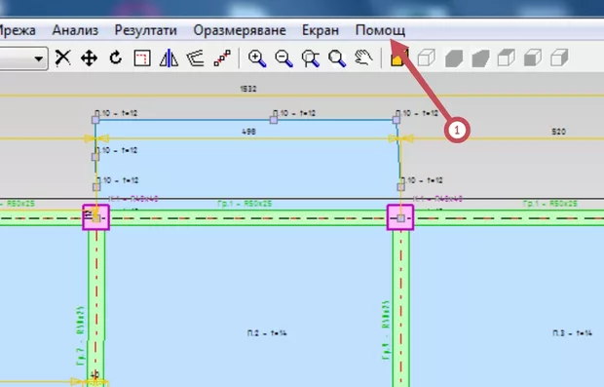Open the Оразмеряване menu

tap(240, 30)
